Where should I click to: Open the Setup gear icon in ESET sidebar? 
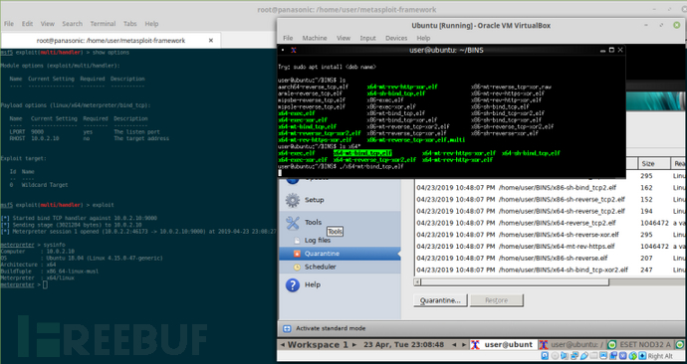(x=293, y=200)
